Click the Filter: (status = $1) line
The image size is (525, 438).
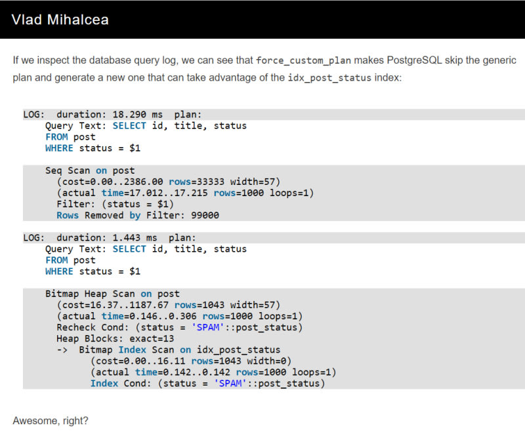pos(110,204)
